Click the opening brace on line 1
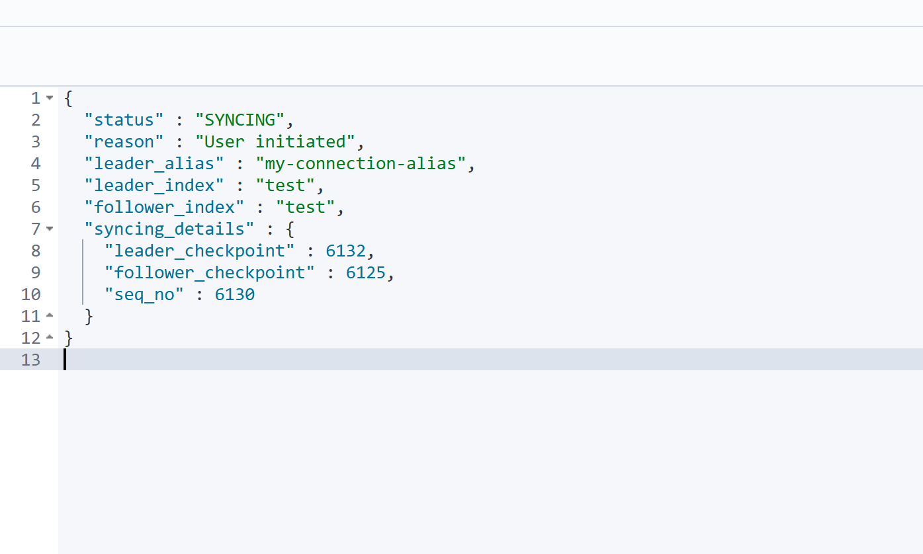The image size is (923, 554). (69, 98)
